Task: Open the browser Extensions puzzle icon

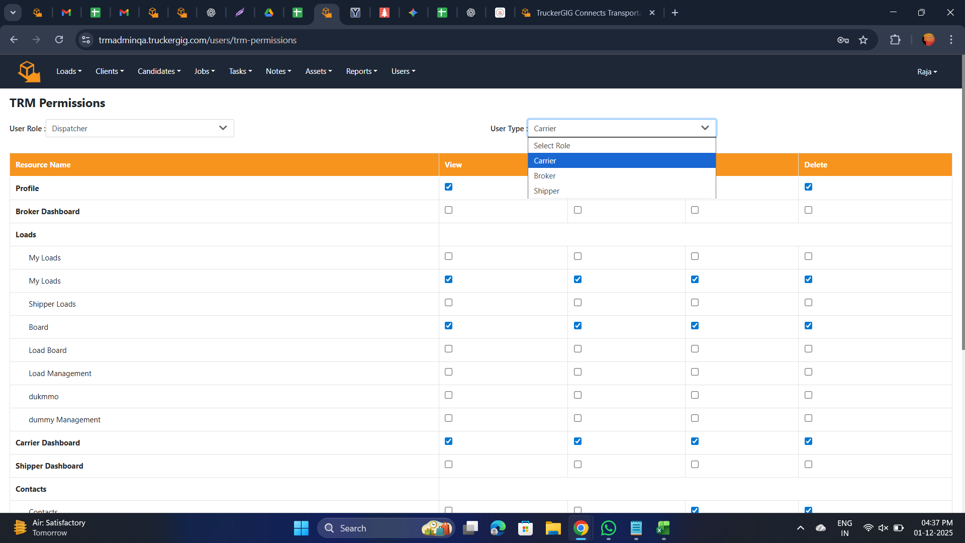Action: pos(895,40)
